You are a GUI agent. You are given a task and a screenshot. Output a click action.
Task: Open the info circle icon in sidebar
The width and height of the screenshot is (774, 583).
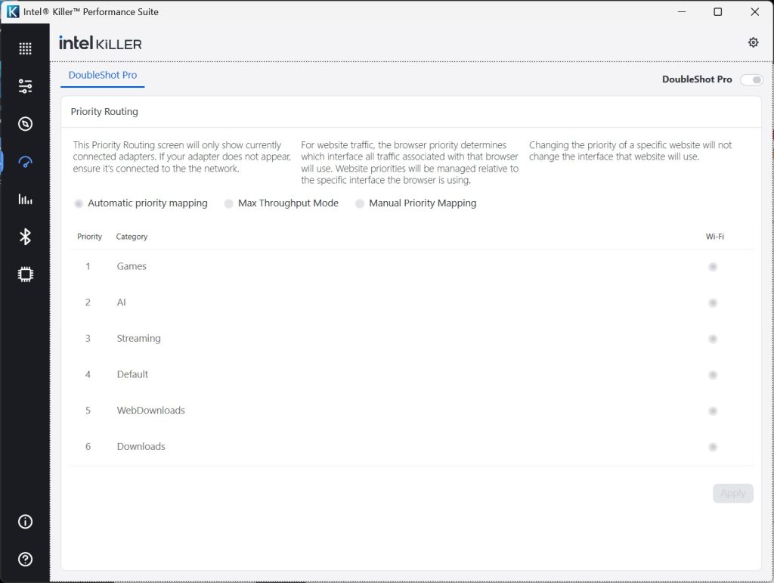click(x=25, y=522)
